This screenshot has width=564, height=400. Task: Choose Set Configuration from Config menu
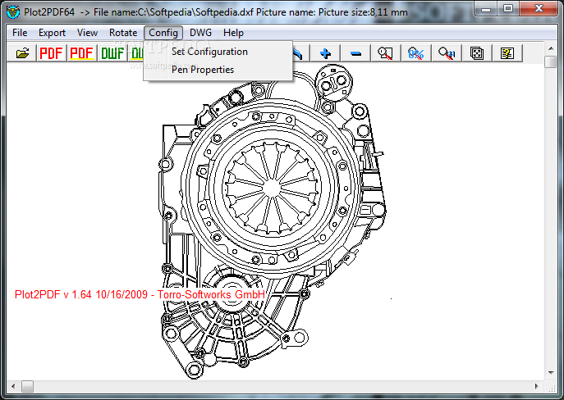[218, 52]
